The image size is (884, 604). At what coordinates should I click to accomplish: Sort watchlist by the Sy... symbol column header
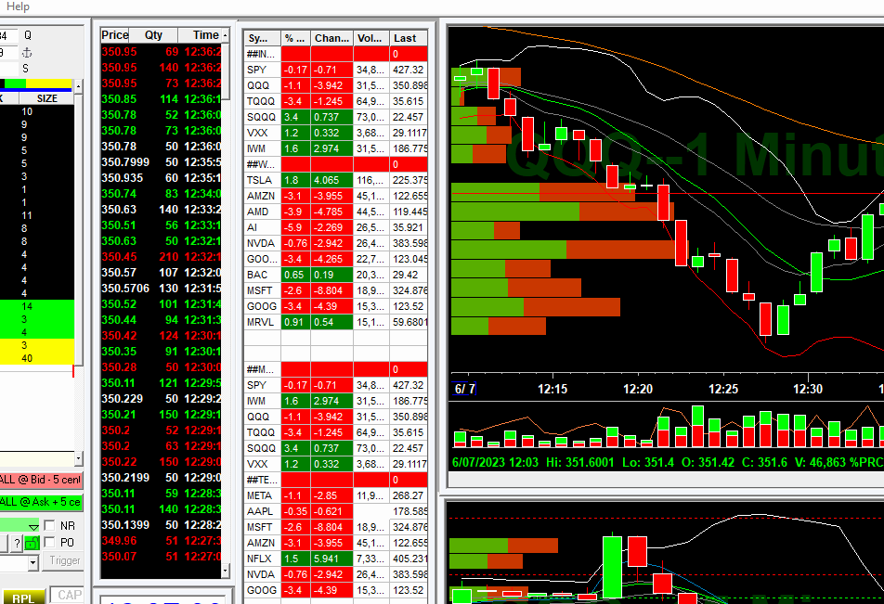[x=263, y=38]
